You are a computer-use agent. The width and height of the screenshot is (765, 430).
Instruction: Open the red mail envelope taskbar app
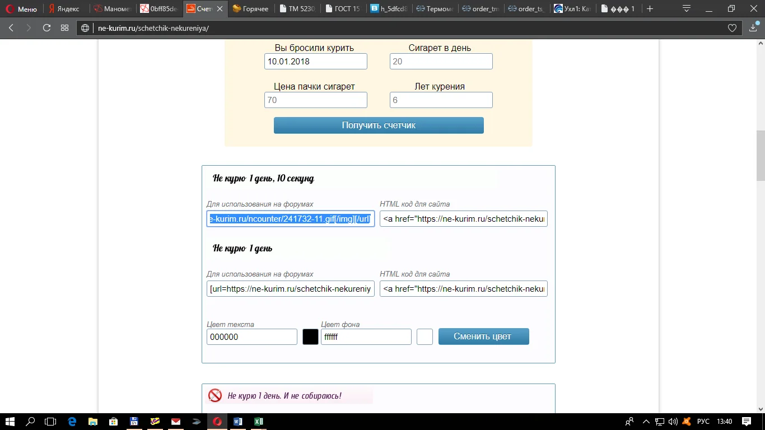coord(175,422)
